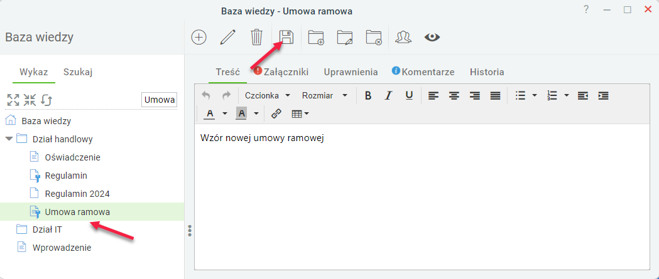
Task: Increase the paragraph indent
Action: pyautogui.click(x=603, y=96)
